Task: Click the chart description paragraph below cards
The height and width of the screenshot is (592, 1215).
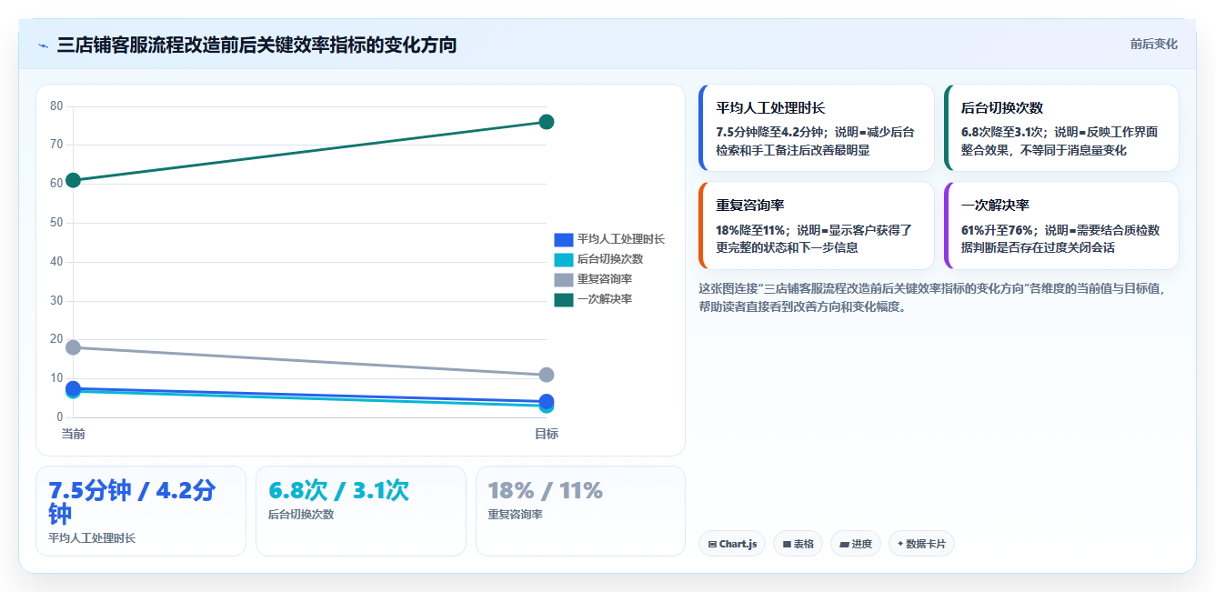Action: (931, 297)
